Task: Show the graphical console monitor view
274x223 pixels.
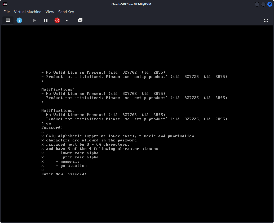Action: 8,20
